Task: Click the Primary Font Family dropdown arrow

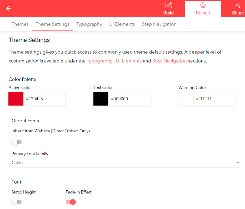Action: (x=238, y=163)
